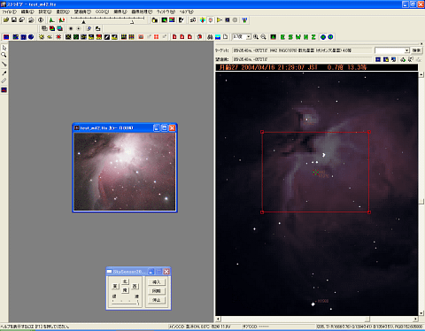Click the ターゲット target coordinates field

coord(302,50)
